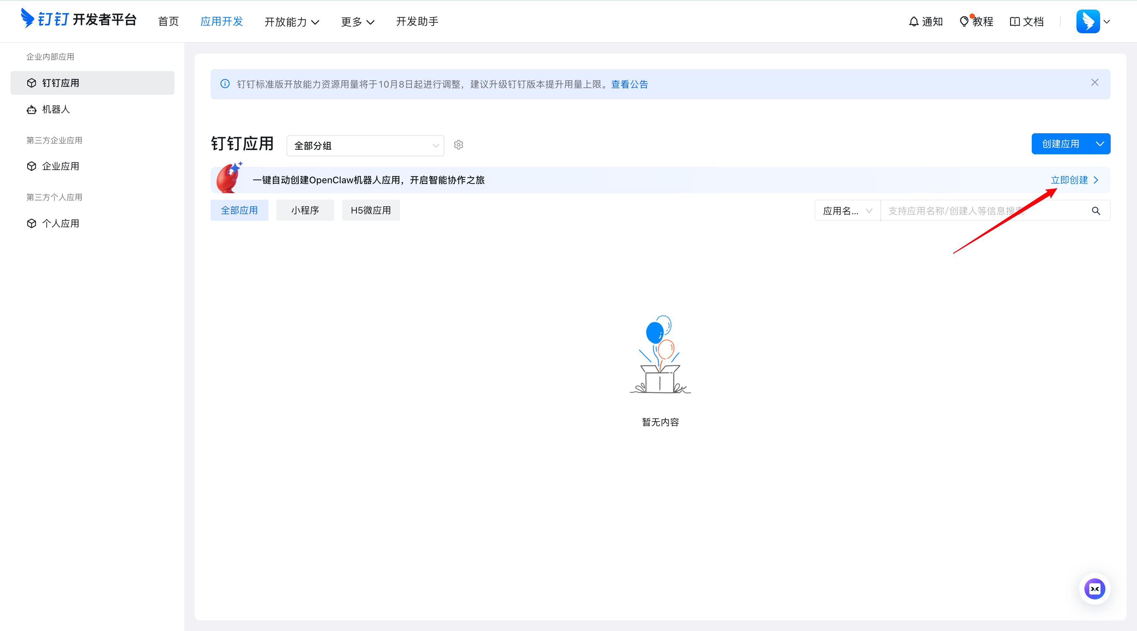1137x631 pixels.
Task: Open the tutorial lightbulb icon
Action: pos(964,22)
